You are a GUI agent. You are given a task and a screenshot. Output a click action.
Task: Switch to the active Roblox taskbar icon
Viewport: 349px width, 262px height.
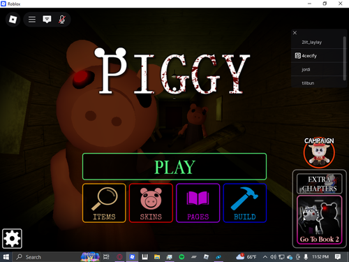(132, 257)
